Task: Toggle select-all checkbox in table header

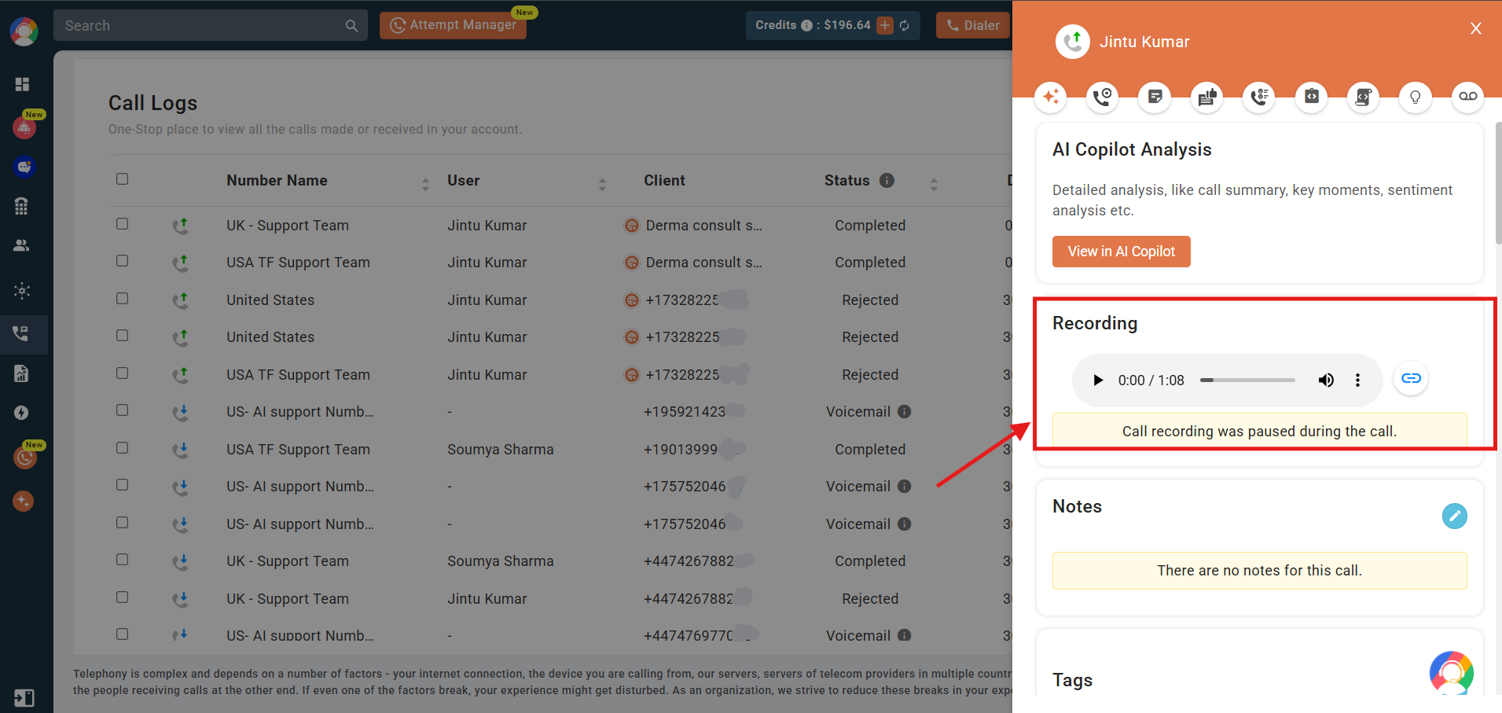Action: click(122, 178)
